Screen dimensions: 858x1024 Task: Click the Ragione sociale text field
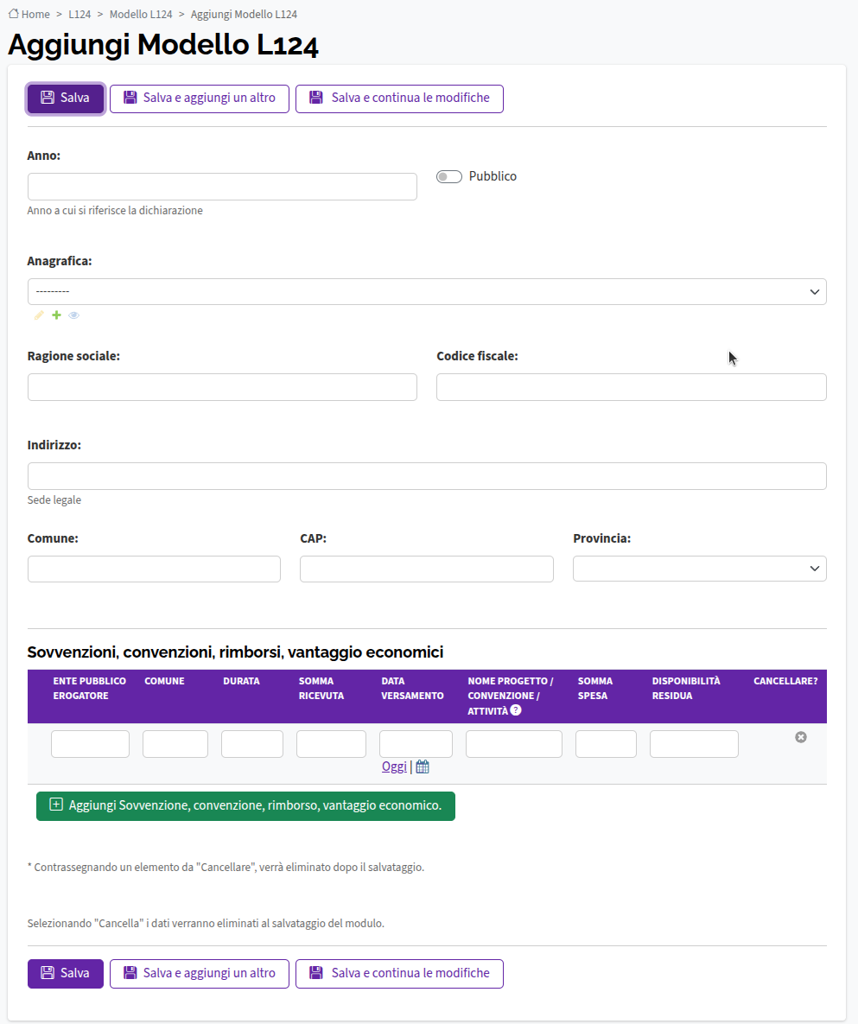pos(222,387)
